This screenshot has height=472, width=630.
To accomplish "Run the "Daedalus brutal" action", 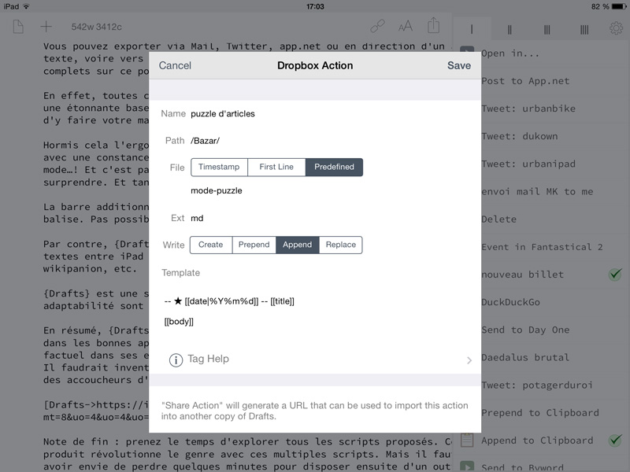I will [525, 357].
